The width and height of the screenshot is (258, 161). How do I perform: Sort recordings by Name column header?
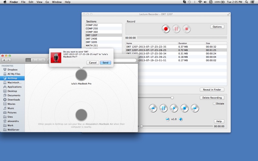tap(152, 43)
